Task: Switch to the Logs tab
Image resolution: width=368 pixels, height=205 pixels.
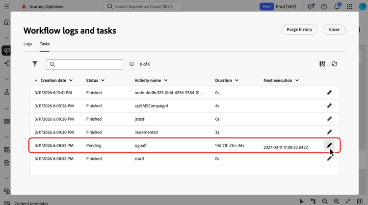Action: coord(28,44)
